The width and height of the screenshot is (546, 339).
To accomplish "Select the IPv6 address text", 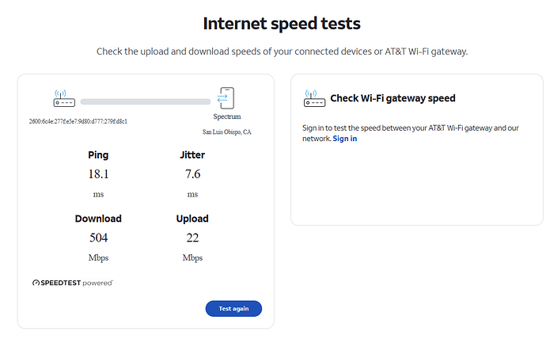I will [x=78, y=122].
